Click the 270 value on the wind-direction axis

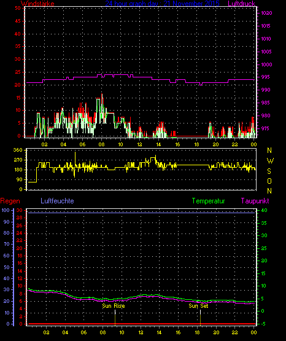pyautogui.click(x=18, y=160)
